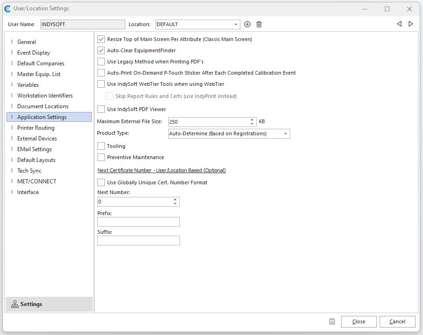The image size is (423, 335).
Task: Select Master Equip. List section
Action: click(49, 74)
